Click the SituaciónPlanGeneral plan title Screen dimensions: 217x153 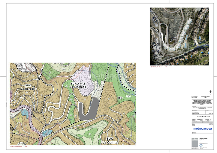[203, 117]
